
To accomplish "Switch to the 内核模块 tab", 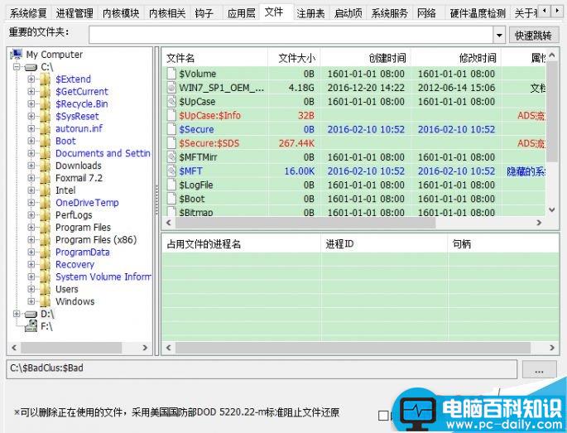I will click(121, 13).
